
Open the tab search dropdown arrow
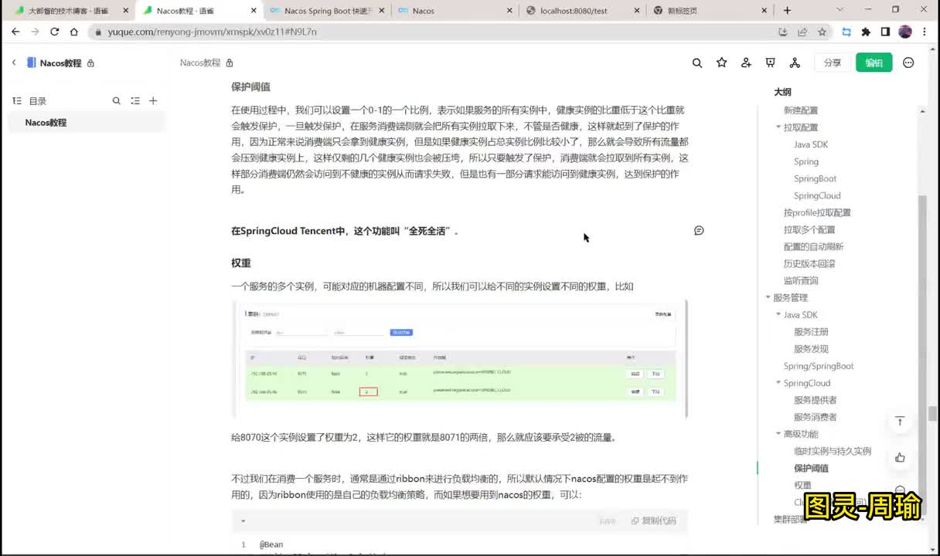[x=841, y=10]
